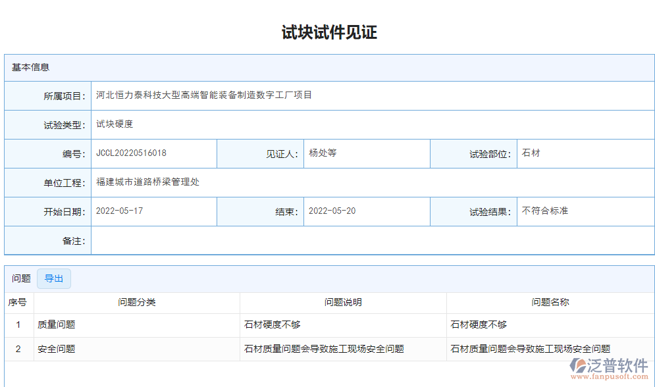Click the 导出 export button
655x387 pixels.
pyautogui.click(x=54, y=278)
